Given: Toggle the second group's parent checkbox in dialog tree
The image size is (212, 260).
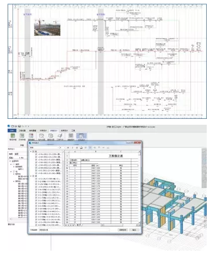Looking at the screenshot, I should [33, 176].
